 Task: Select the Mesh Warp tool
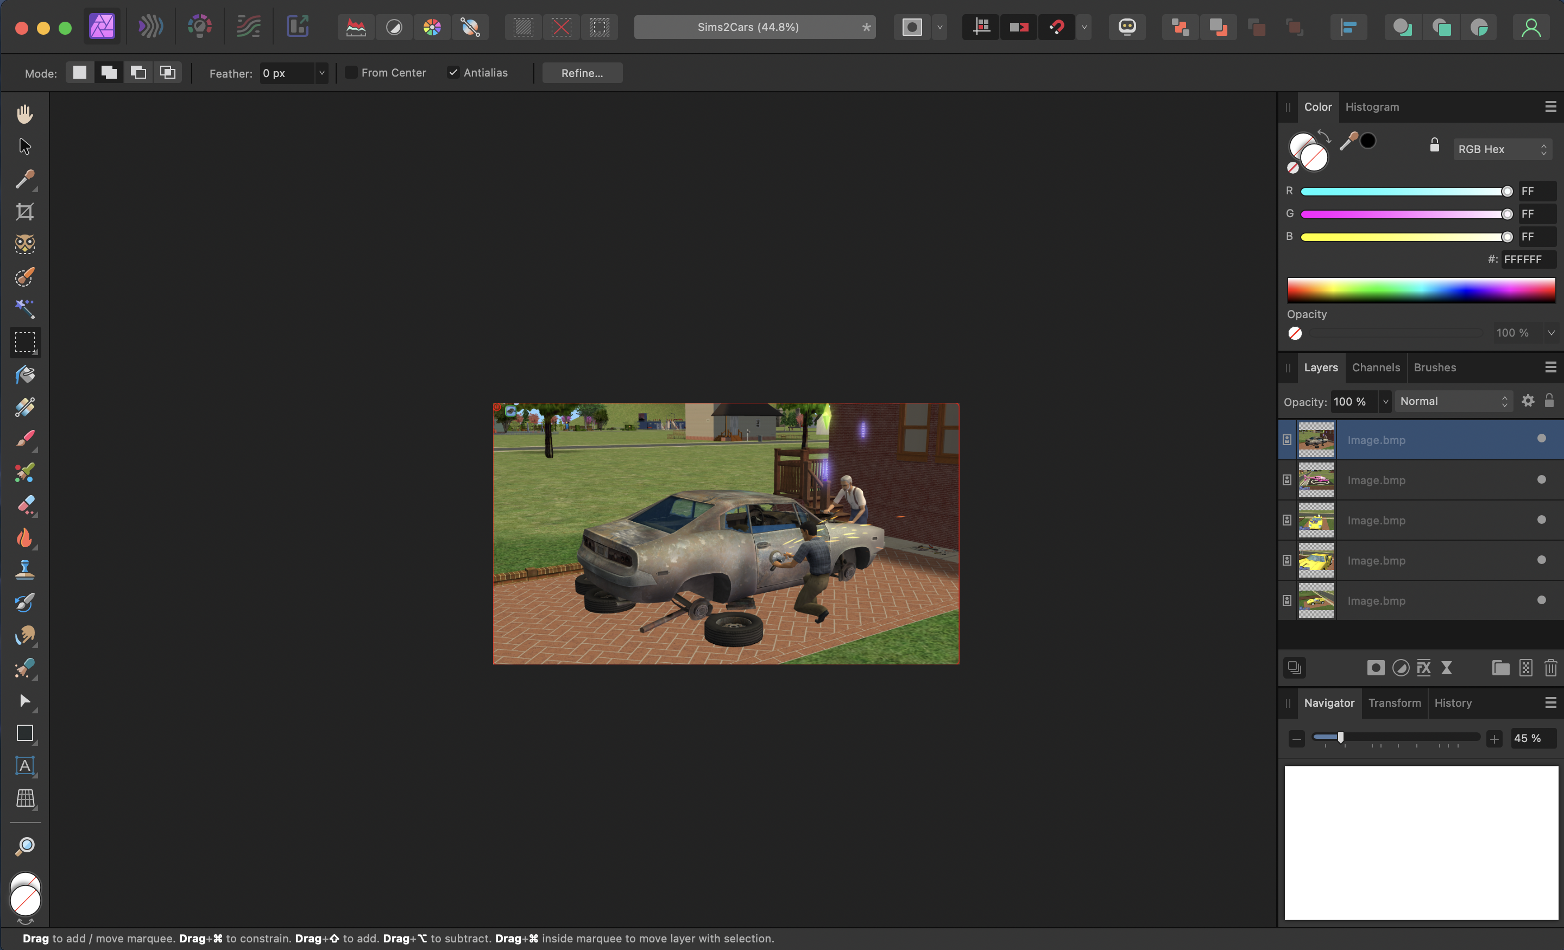point(25,799)
